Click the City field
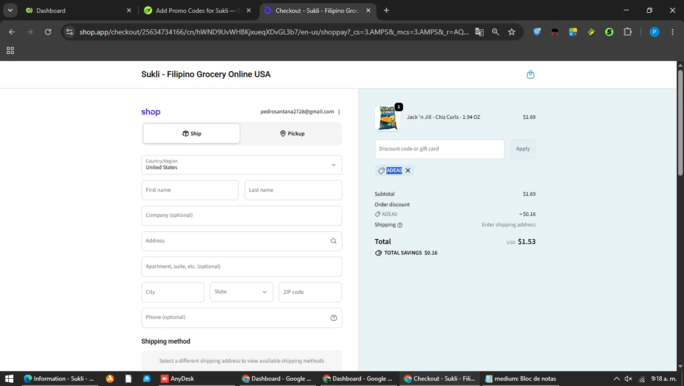Screen dimensions: 684x386 click(173, 292)
